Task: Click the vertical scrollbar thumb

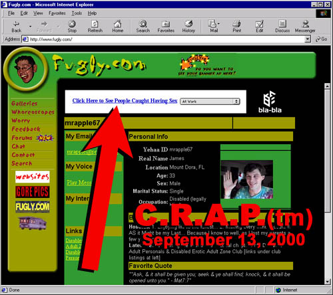Action: [327, 151]
